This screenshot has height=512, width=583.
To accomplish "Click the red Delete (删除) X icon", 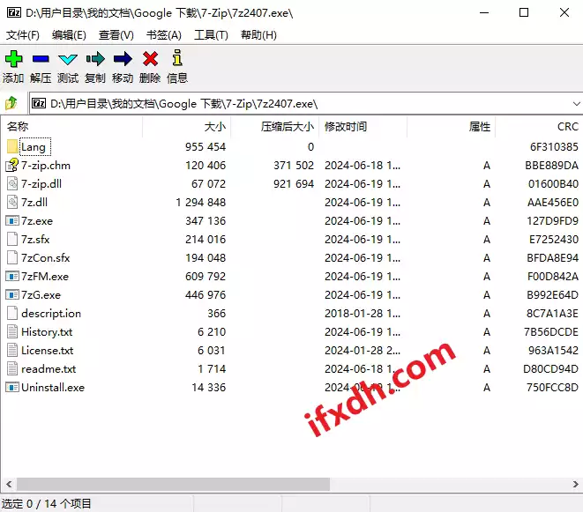I will click(150, 59).
